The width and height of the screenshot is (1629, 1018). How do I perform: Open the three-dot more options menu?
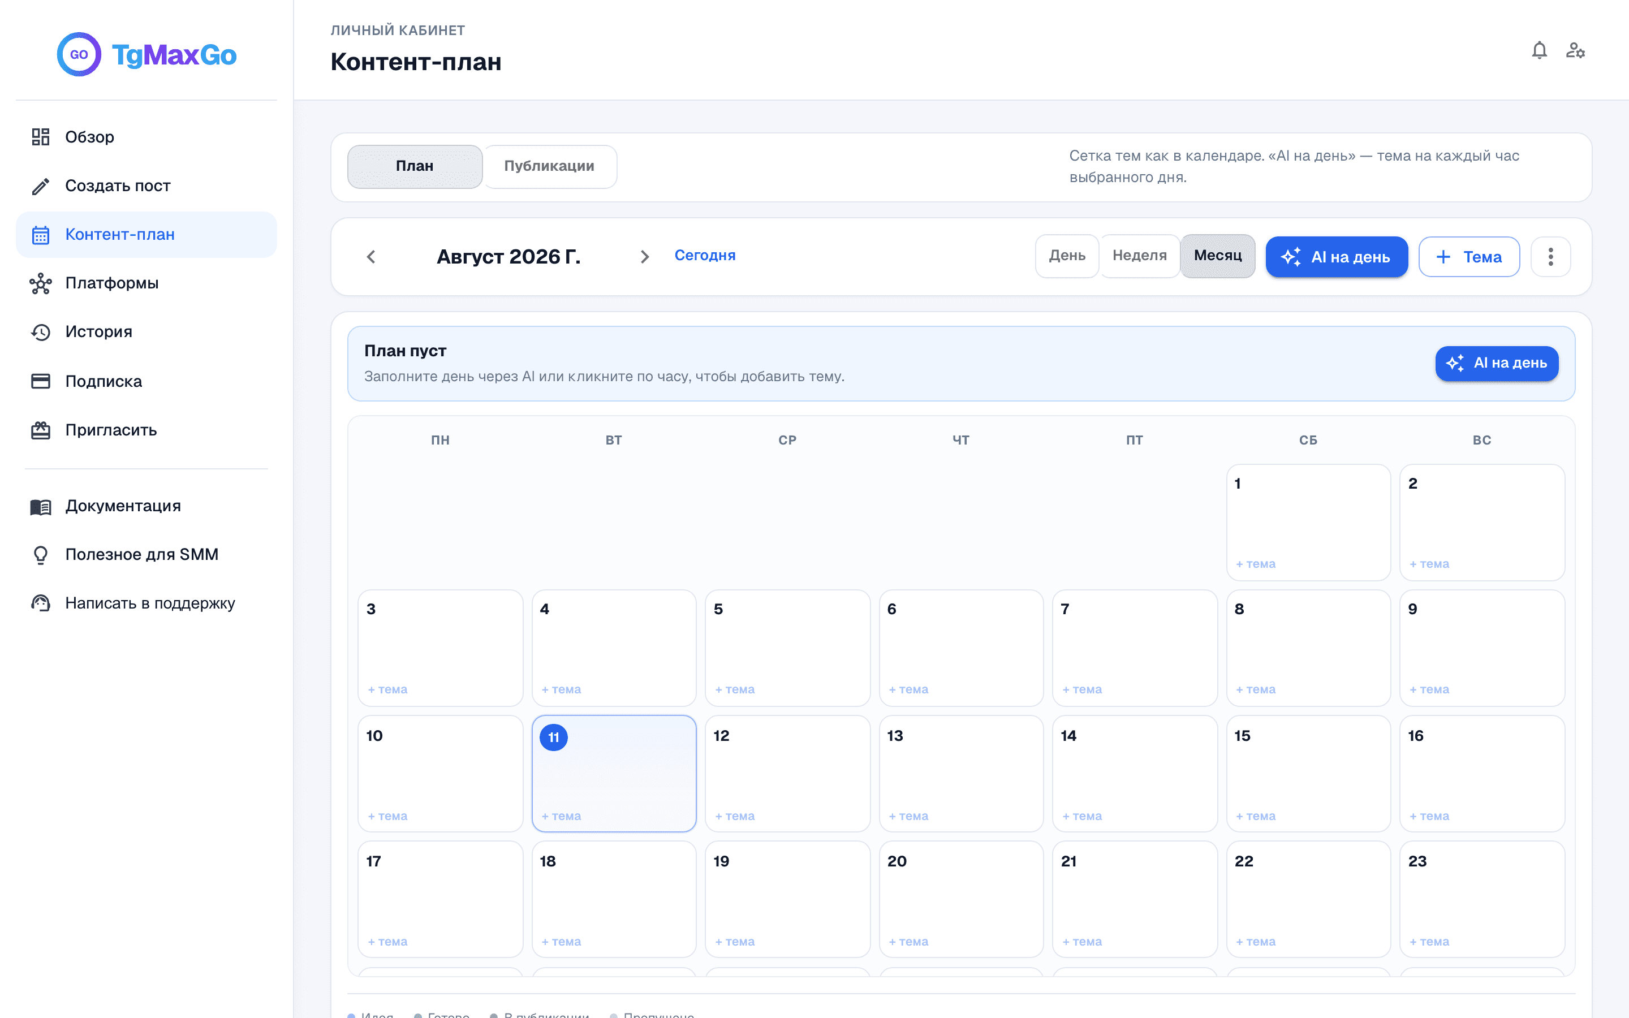(1550, 257)
